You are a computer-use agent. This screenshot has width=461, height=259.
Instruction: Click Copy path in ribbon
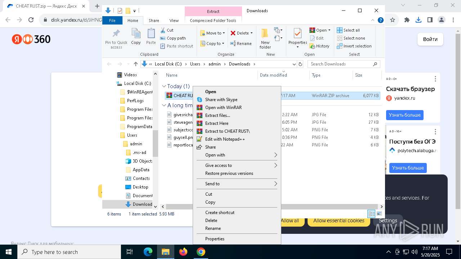point(173,38)
